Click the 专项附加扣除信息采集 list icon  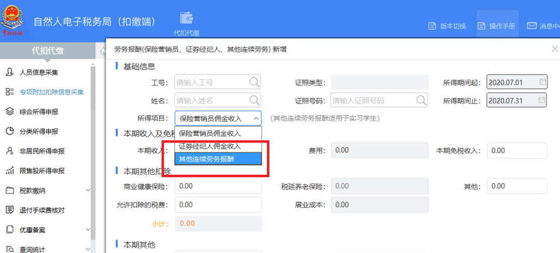tap(10, 92)
